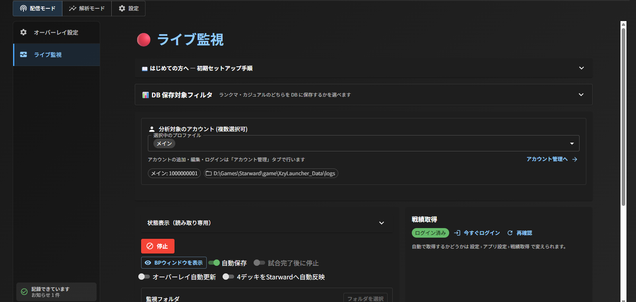The height and width of the screenshot is (302, 636).
Task: Click the green check icon beside 記録できています
Action: (x=24, y=292)
